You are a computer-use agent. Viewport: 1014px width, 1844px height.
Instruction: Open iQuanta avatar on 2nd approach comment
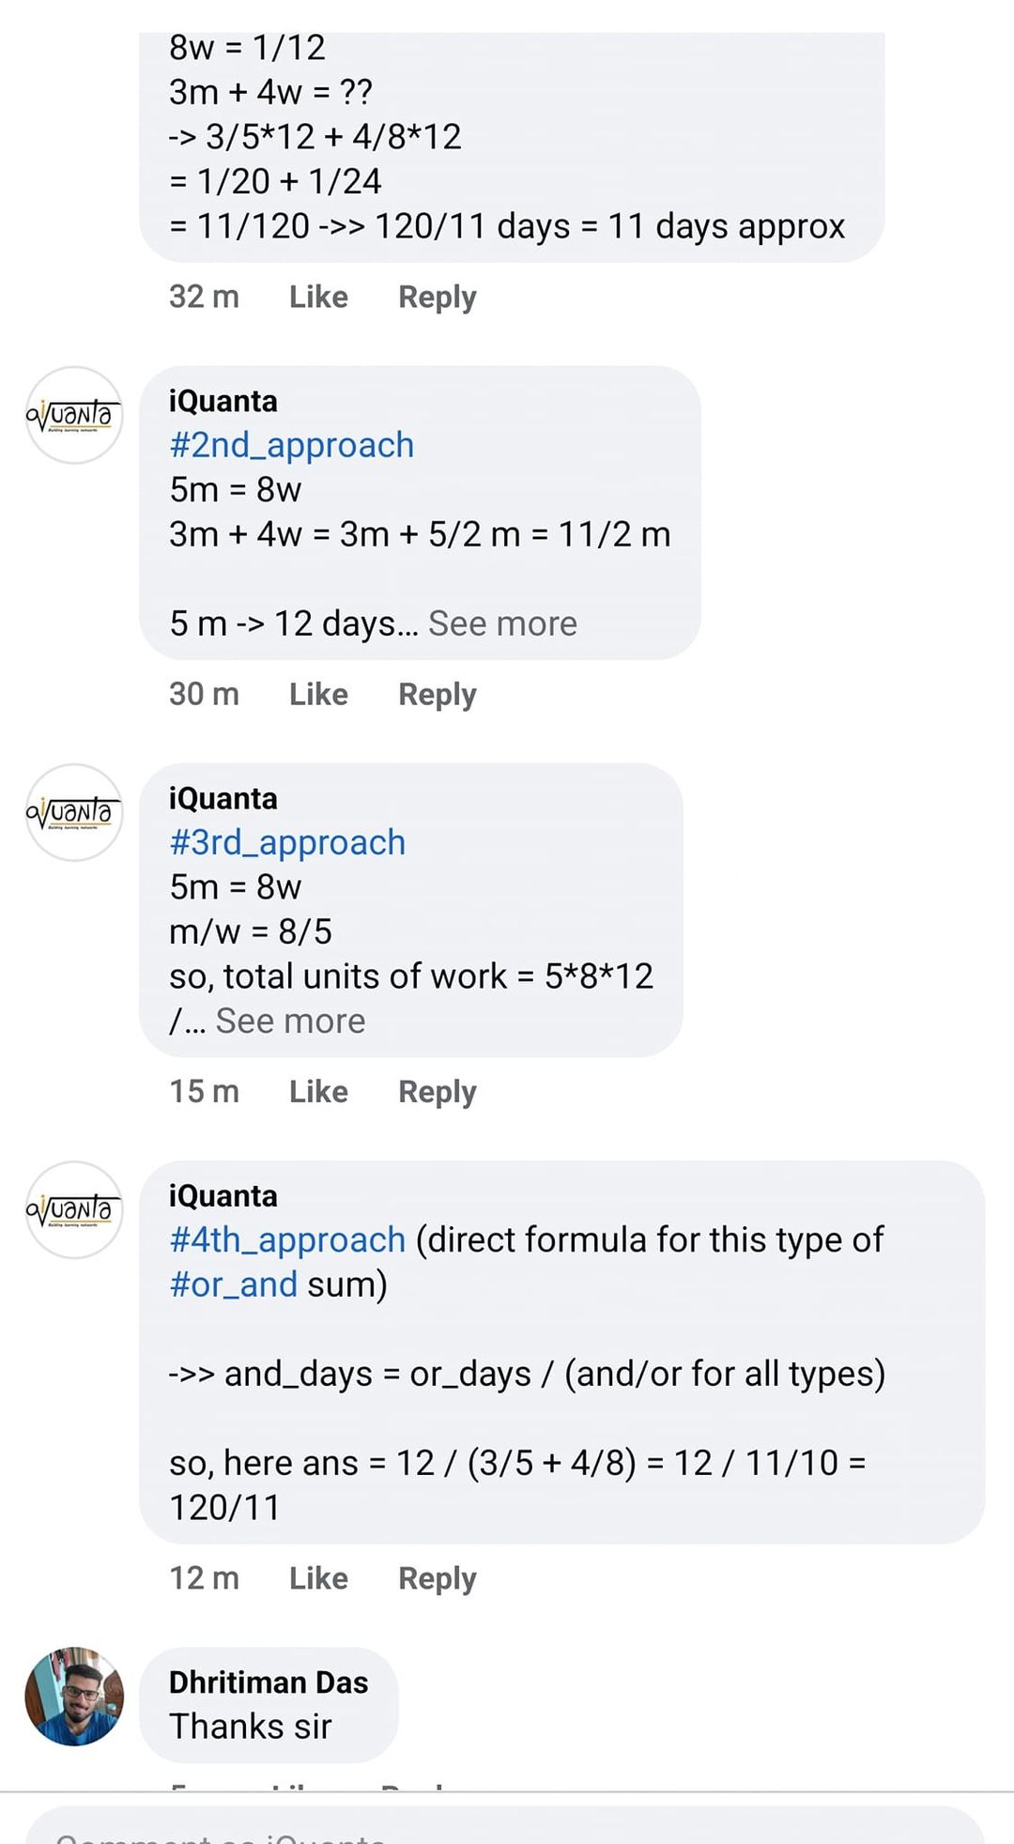(74, 415)
